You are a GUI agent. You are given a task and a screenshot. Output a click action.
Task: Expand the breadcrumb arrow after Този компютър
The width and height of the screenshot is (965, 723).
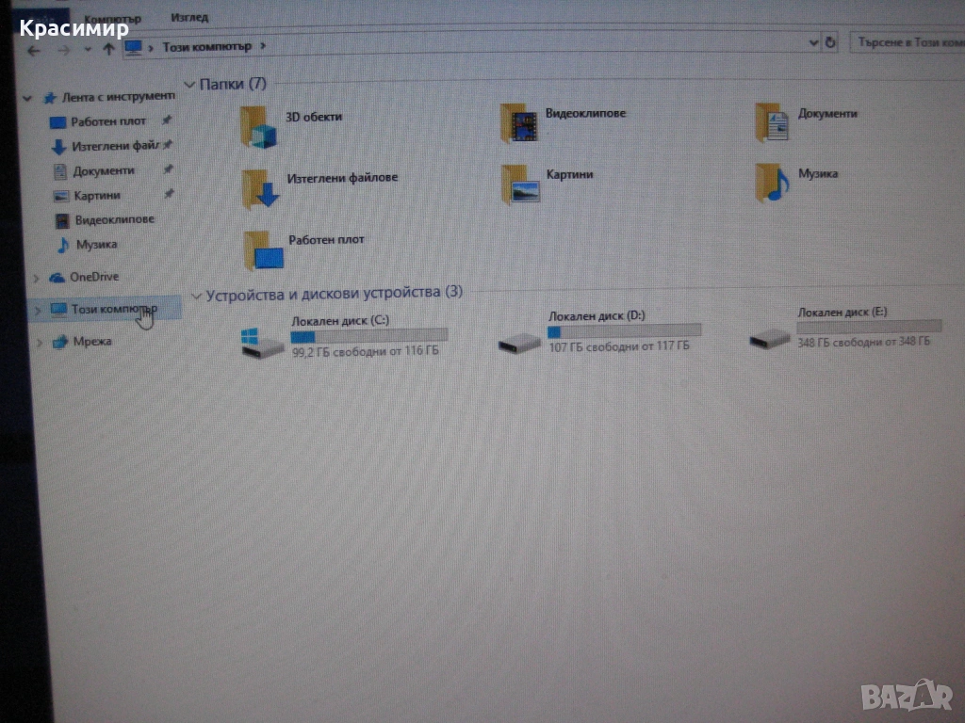[263, 46]
